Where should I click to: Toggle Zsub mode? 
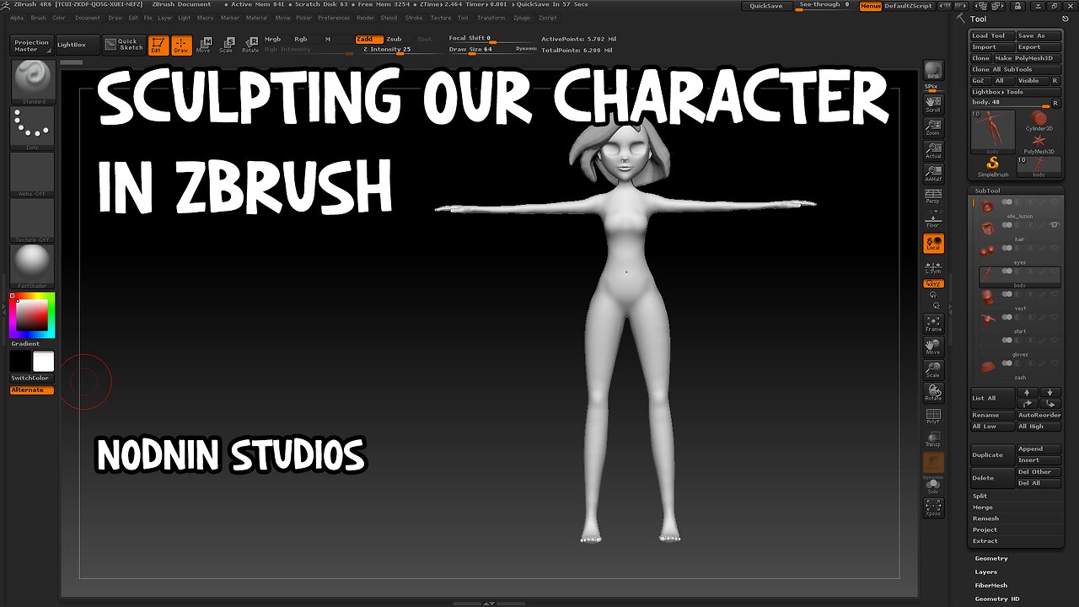click(394, 39)
